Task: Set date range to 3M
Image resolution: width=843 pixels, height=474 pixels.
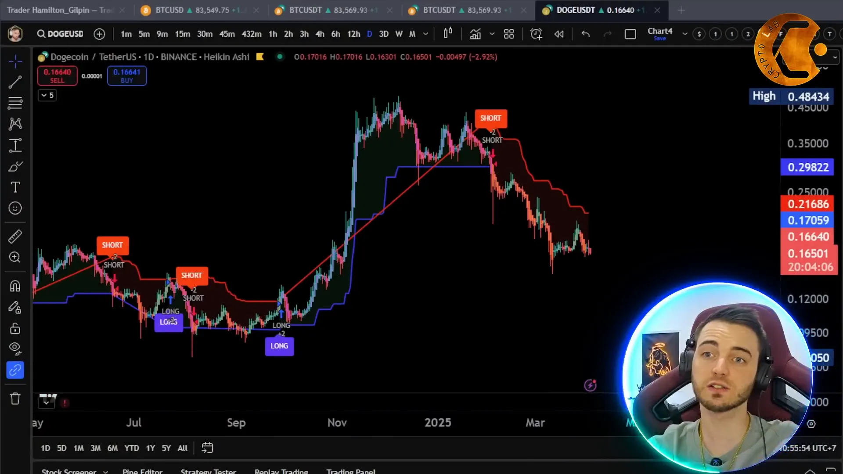Action: 95,448
